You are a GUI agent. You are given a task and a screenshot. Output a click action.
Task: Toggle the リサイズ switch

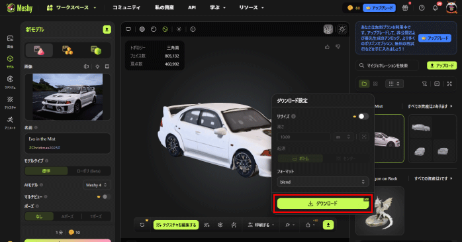363,116
